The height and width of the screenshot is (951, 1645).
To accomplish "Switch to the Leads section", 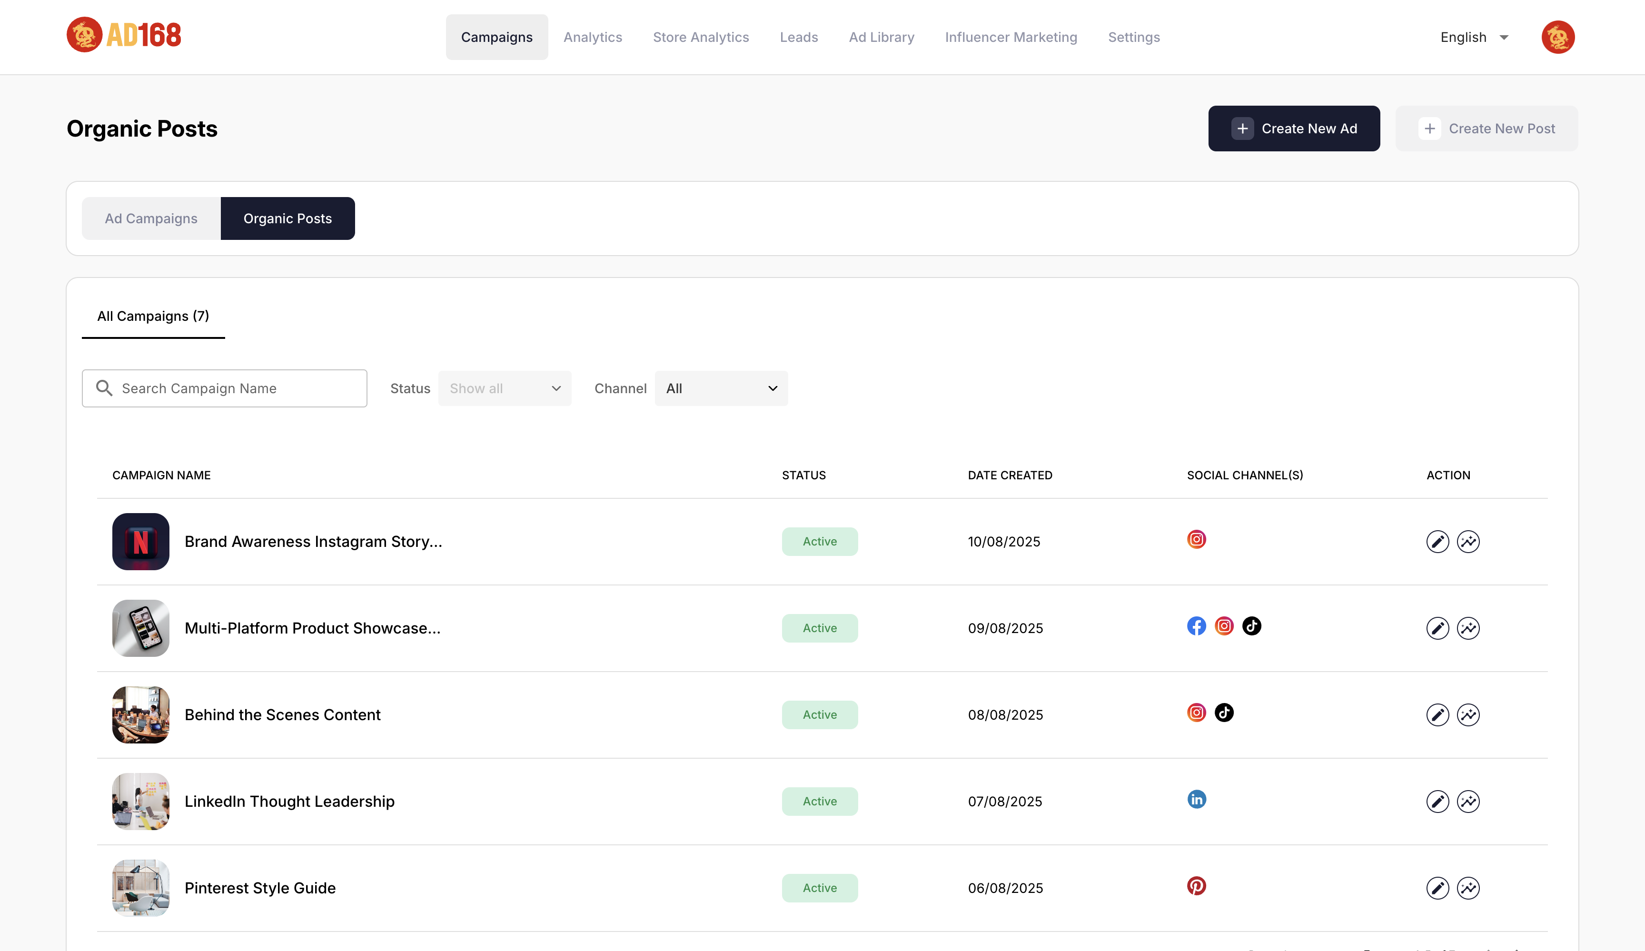I will click(x=798, y=37).
